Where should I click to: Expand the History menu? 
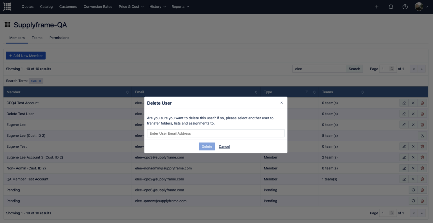click(x=157, y=7)
